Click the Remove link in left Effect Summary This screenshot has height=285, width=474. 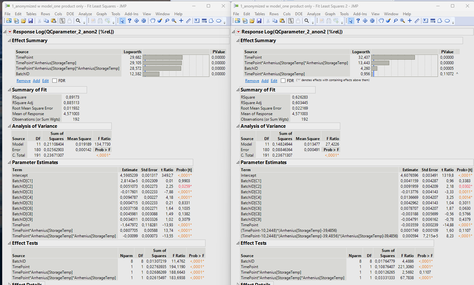(x=23, y=81)
